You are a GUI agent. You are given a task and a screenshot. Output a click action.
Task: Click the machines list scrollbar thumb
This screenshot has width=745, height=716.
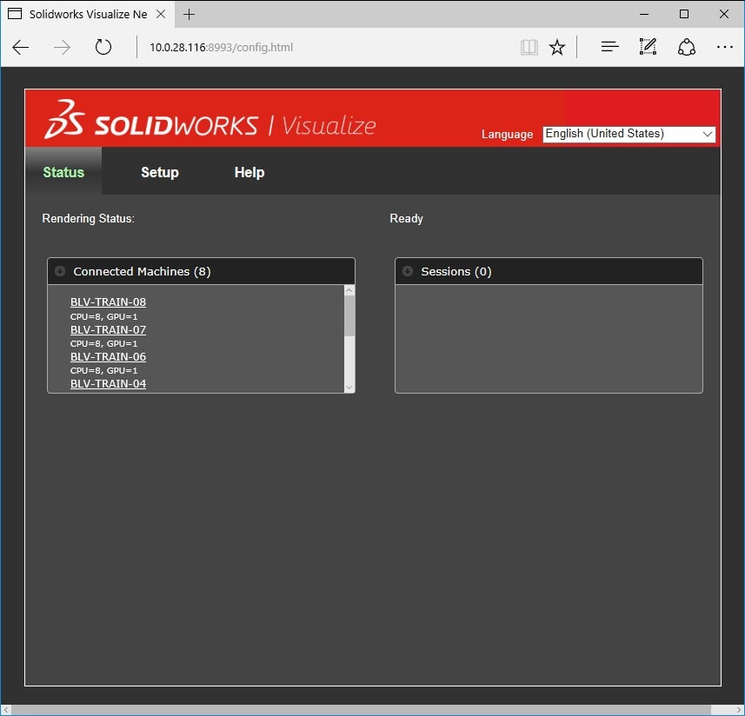click(x=349, y=315)
